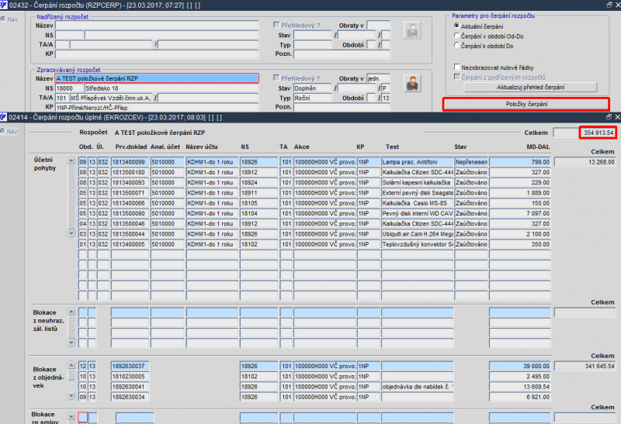Click the Období field showing 13
The height and width of the screenshot is (424, 621).
click(x=386, y=98)
